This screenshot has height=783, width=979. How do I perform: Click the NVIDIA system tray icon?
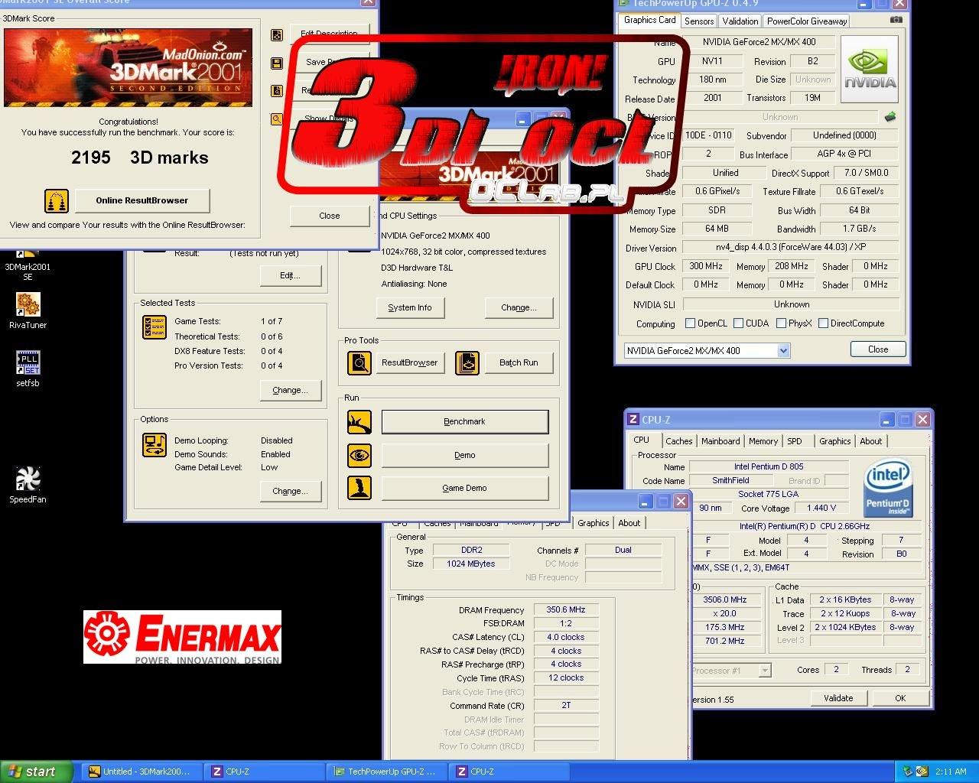(x=922, y=772)
